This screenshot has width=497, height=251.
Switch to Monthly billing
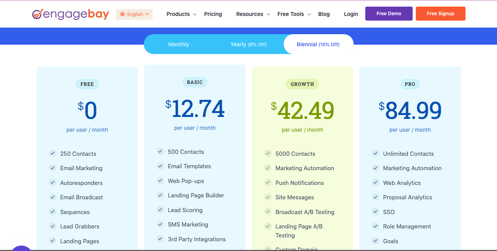click(x=179, y=44)
